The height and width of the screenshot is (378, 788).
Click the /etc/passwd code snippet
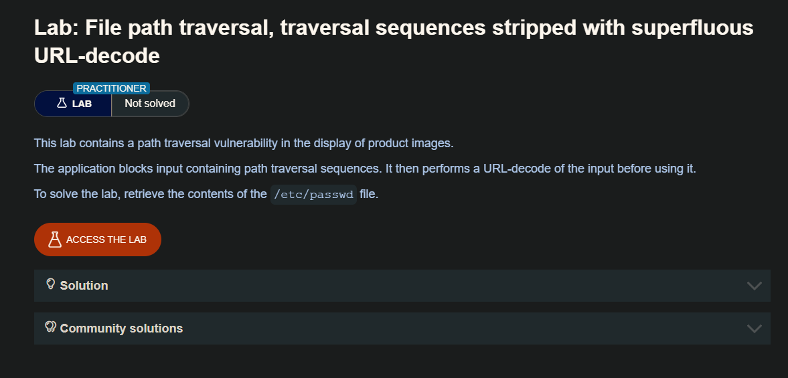tap(313, 195)
